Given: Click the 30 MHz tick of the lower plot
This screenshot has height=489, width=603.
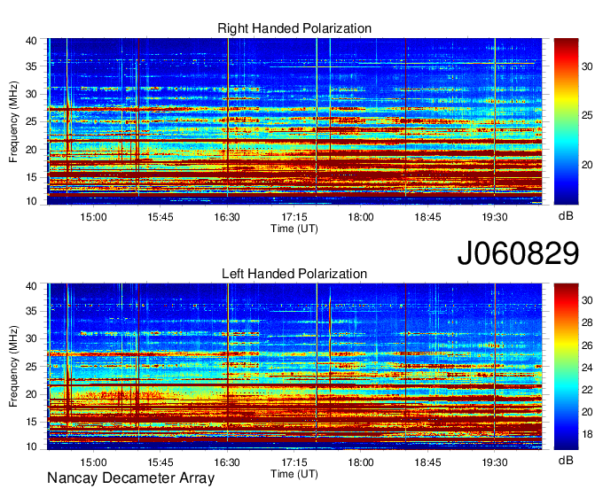Looking at the screenshot, I should [x=31, y=338].
